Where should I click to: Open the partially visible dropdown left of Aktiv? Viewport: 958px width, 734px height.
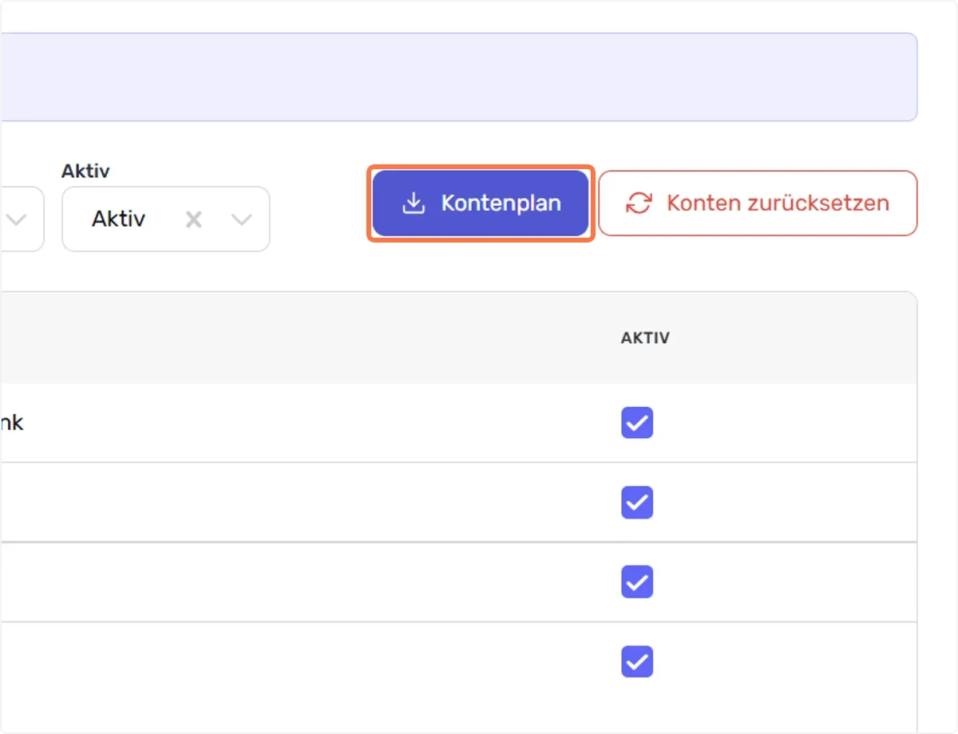22,219
